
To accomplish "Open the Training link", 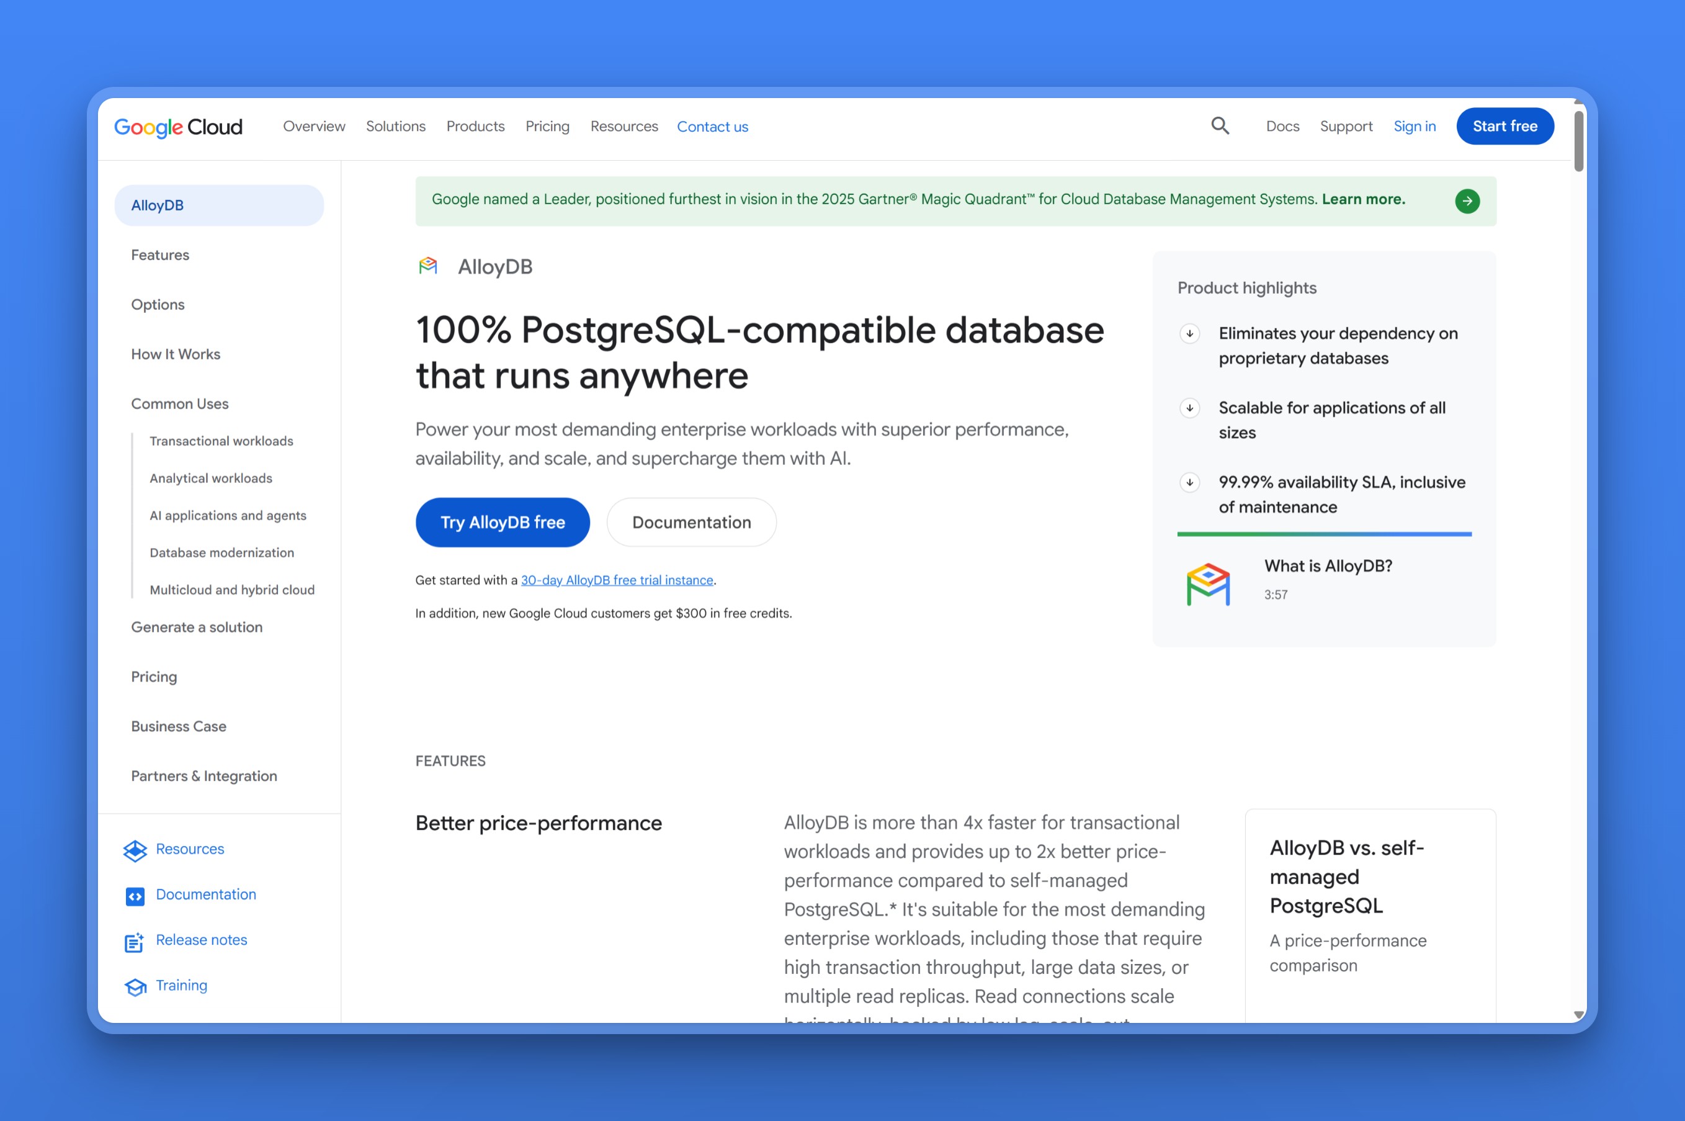I will click(x=182, y=985).
